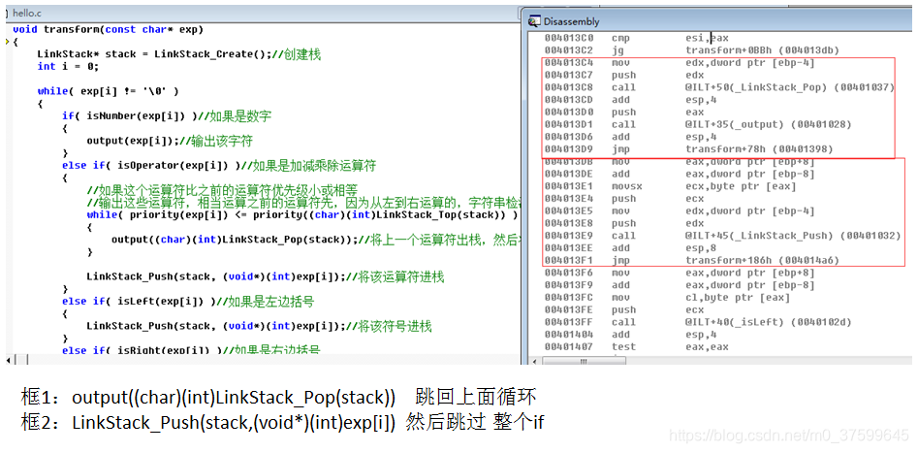Click disassembly row 004013C4 mov edx,dword ptr [ebp-4]
918x453 pixels.
click(x=680, y=63)
